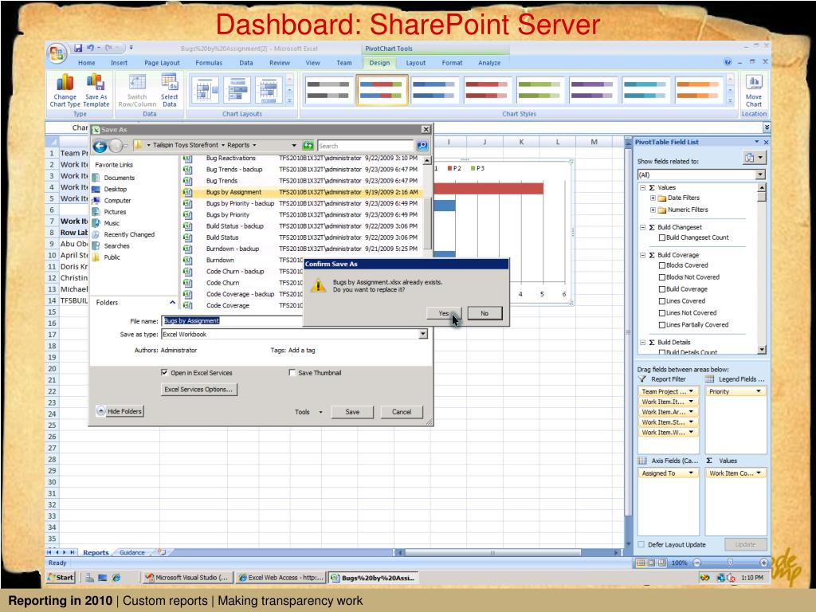This screenshot has height=612, width=816.
Task: Open the Priority legend field dropdown
Action: [759, 391]
